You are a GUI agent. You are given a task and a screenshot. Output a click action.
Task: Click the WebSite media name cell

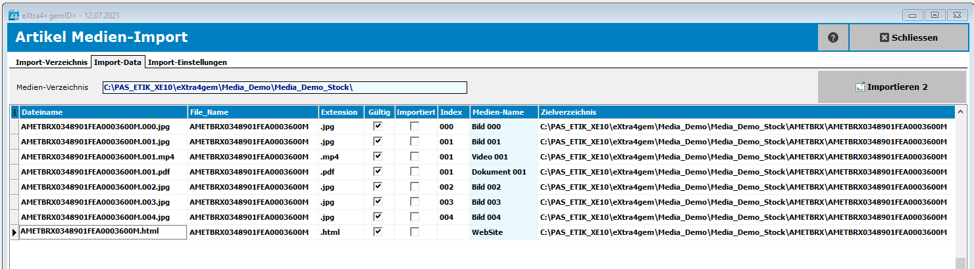[x=503, y=232]
